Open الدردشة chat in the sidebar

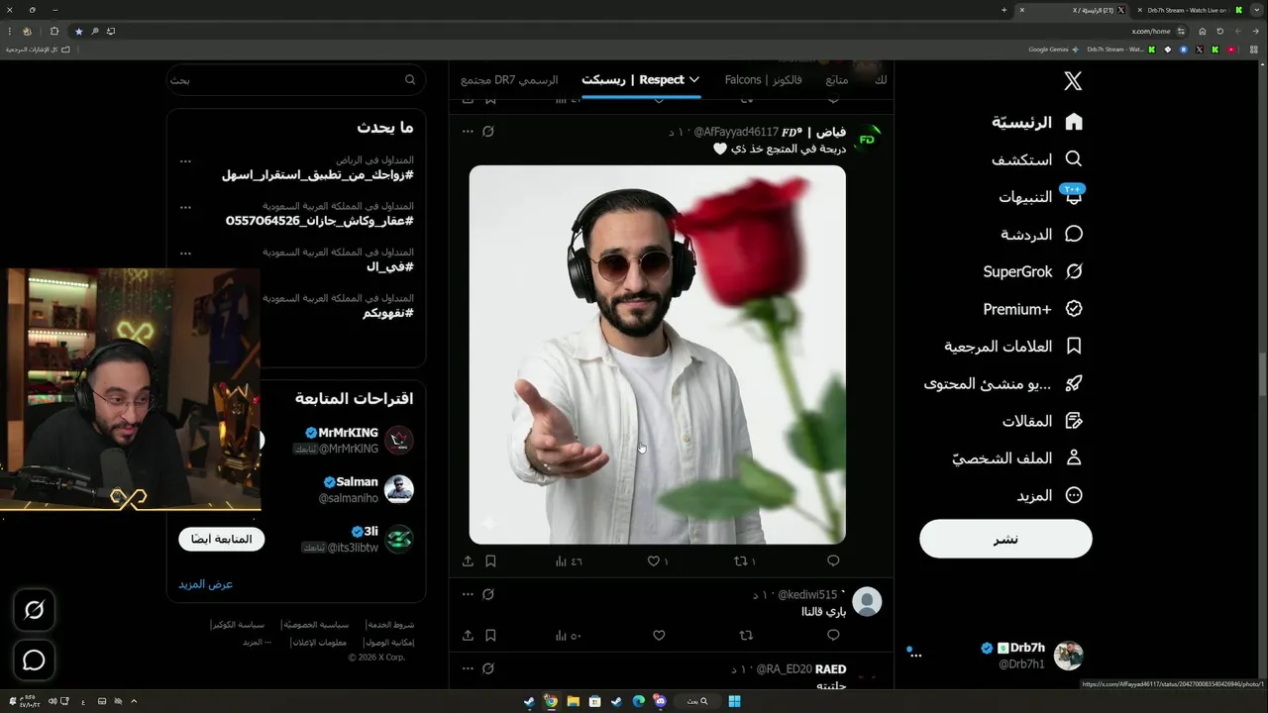(1042, 235)
